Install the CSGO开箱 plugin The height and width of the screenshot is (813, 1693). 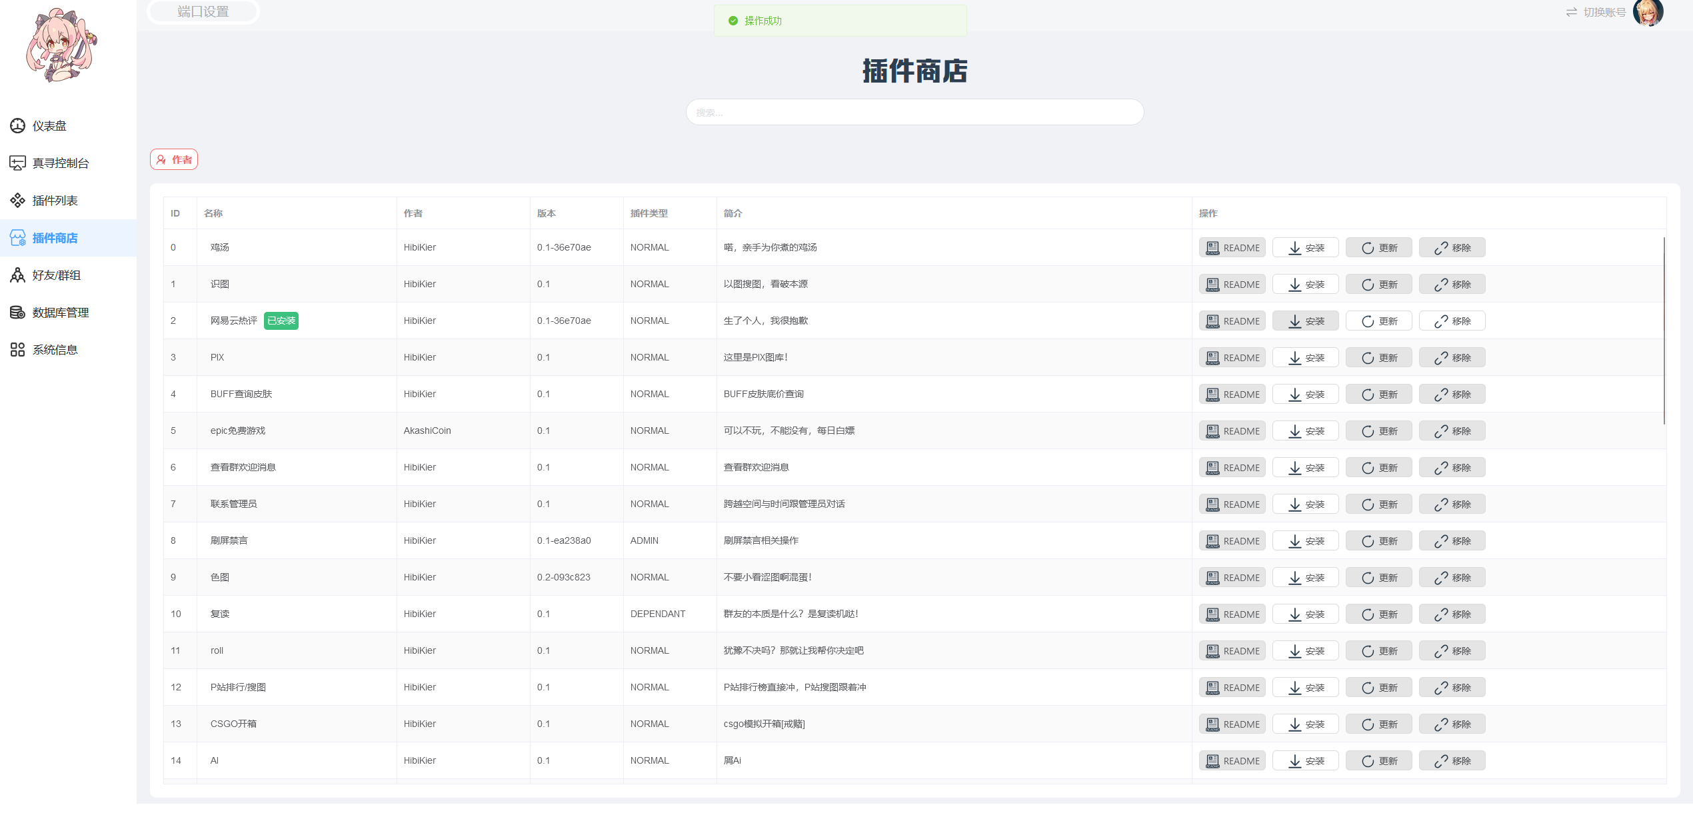click(x=1305, y=724)
